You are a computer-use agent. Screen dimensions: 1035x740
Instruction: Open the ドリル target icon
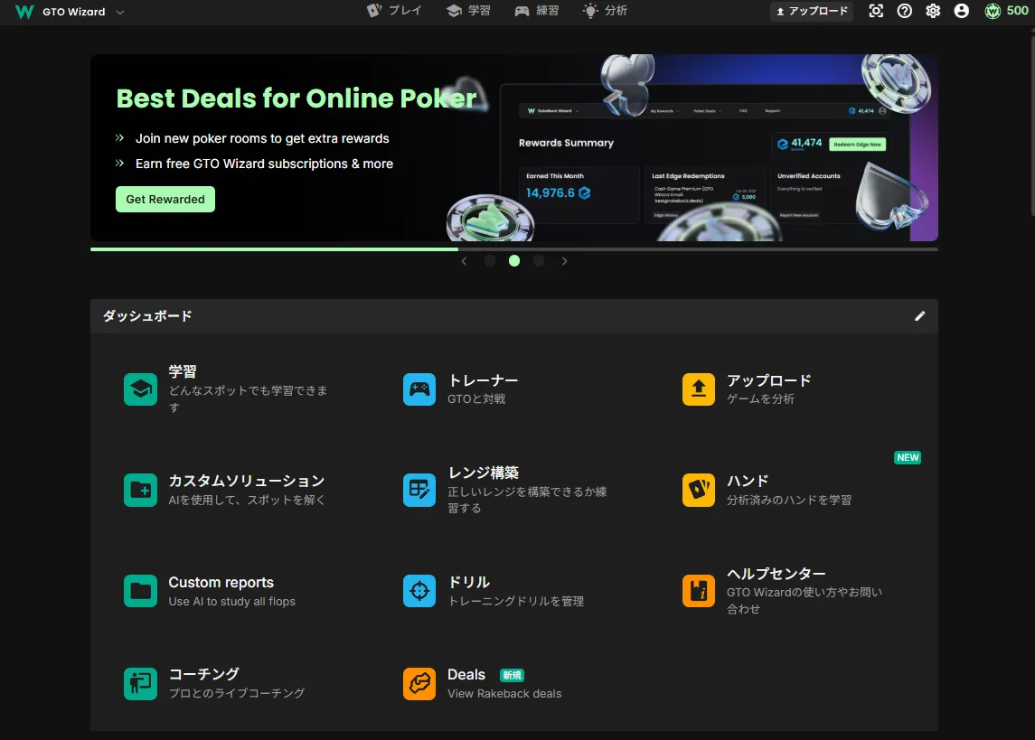pos(419,591)
